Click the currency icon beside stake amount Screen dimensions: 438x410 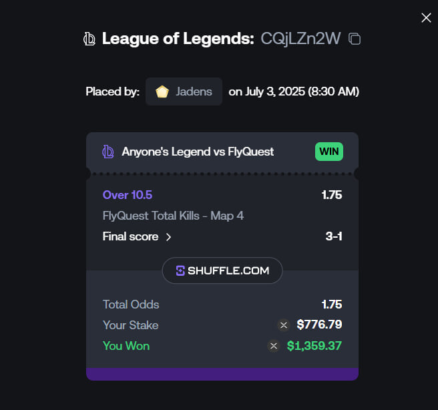click(x=284, y=325)
